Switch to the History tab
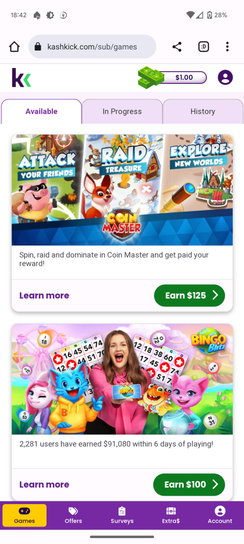 point(203,112)
